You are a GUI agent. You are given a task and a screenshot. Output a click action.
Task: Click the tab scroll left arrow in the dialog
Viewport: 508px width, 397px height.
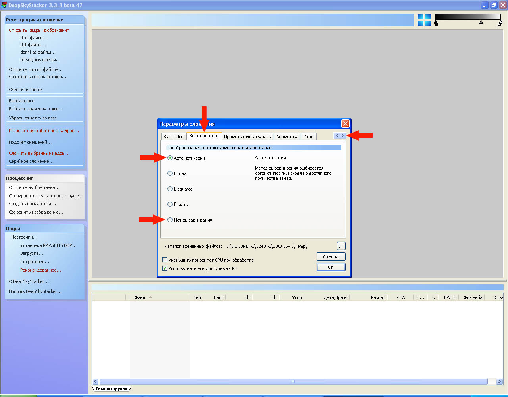point(337,136)
